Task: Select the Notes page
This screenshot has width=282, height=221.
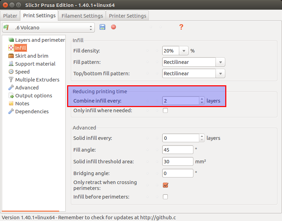Action: 22,103
